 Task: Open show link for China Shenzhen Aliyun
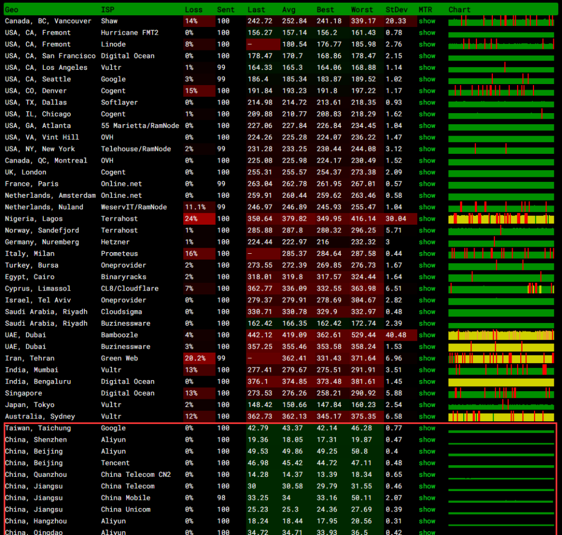coord(426,439)
